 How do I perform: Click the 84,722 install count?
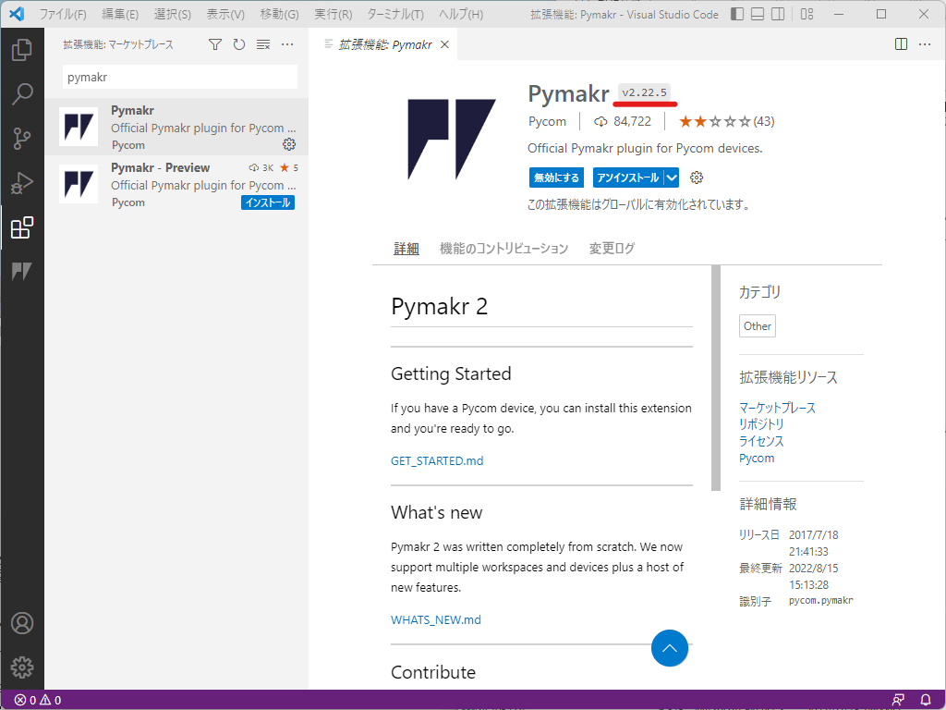(x=623, y=121)
